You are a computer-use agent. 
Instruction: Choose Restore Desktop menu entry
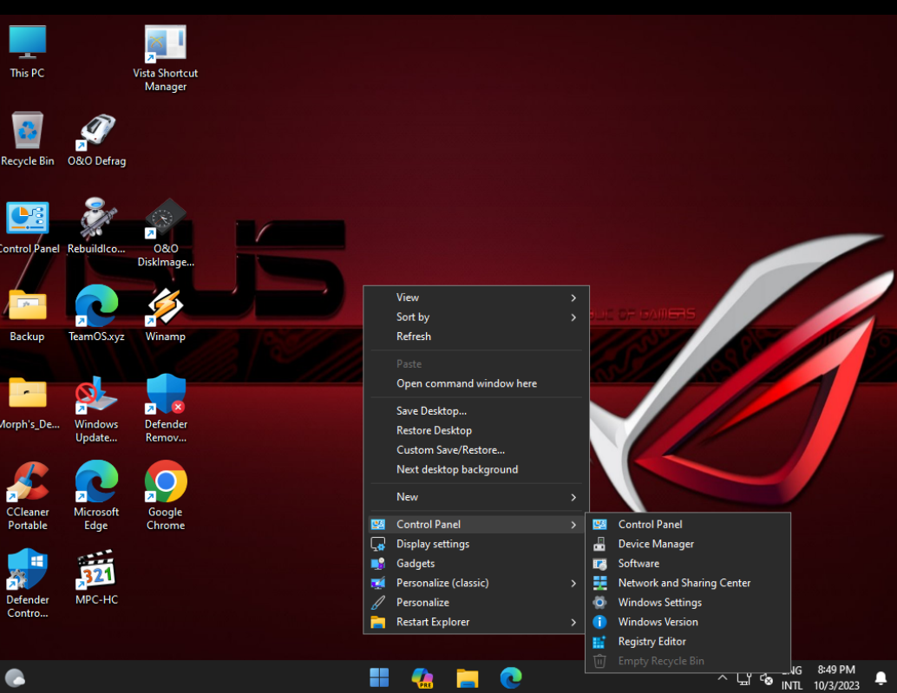point(476,430)
